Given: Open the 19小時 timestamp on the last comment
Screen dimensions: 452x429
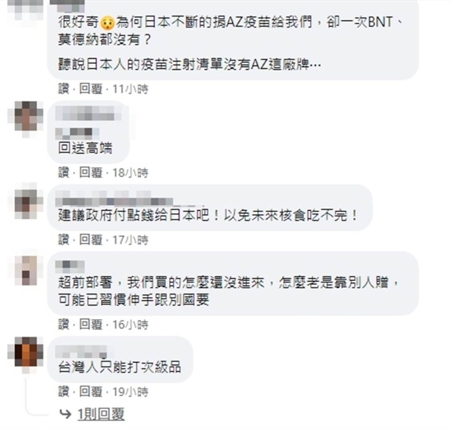Looking at the screenshot, I should [130, 392].
